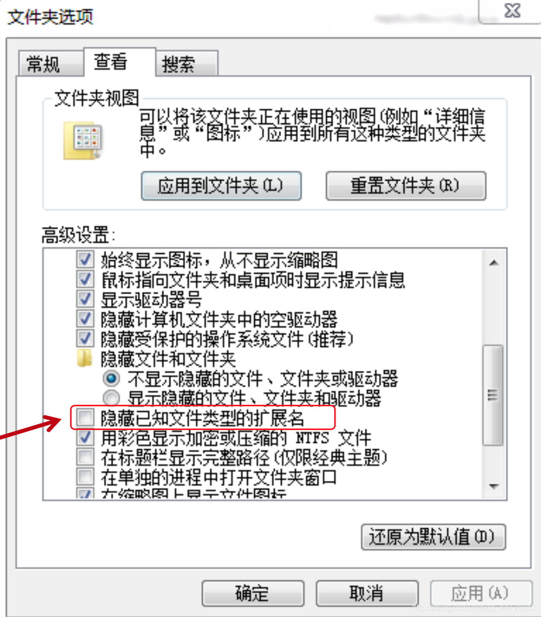Toggle 用彩色显示加密或压缩的 NTFS 文件
The image size is (541, 617).
(85, 437)
